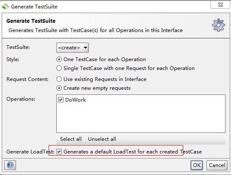Screen dimensions: 231x175
Task: Open help via the question mark icon
Action: click(10, 165)
